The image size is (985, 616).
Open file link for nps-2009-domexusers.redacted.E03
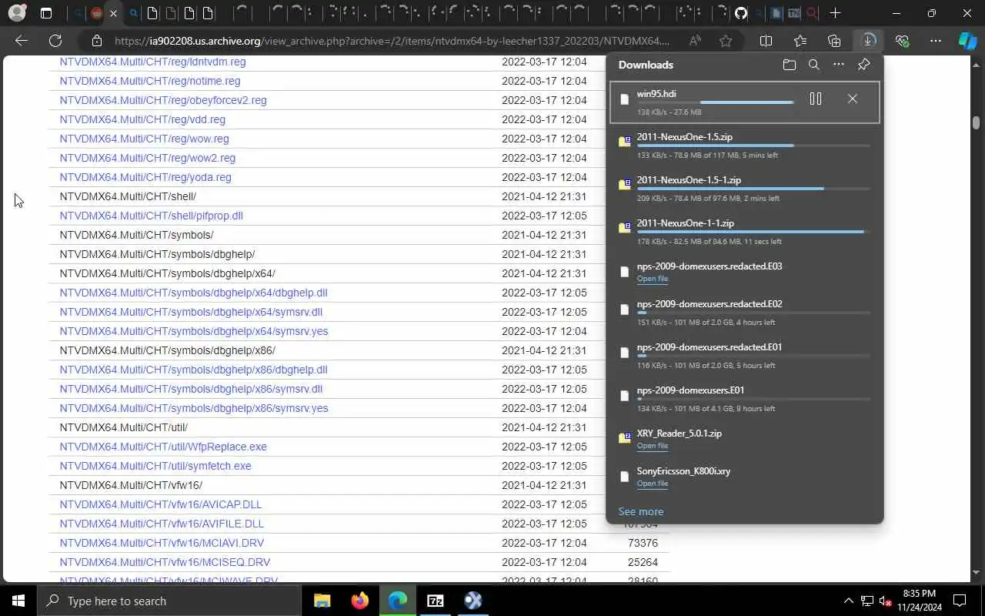pos(652,279)
